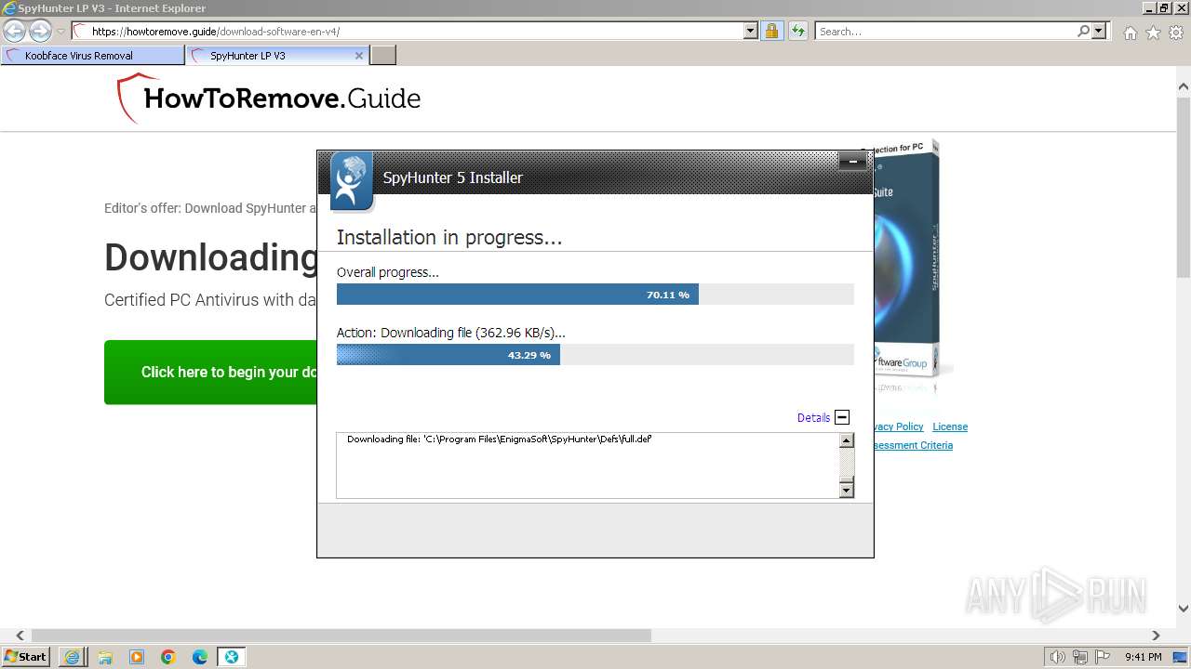Click the SpyHunter installer logo icon

352,180
